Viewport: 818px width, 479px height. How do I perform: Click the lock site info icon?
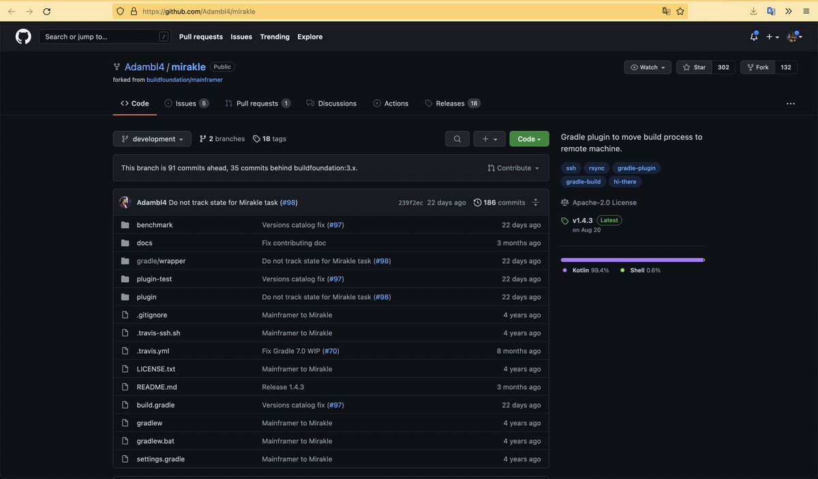pos(134,12)
